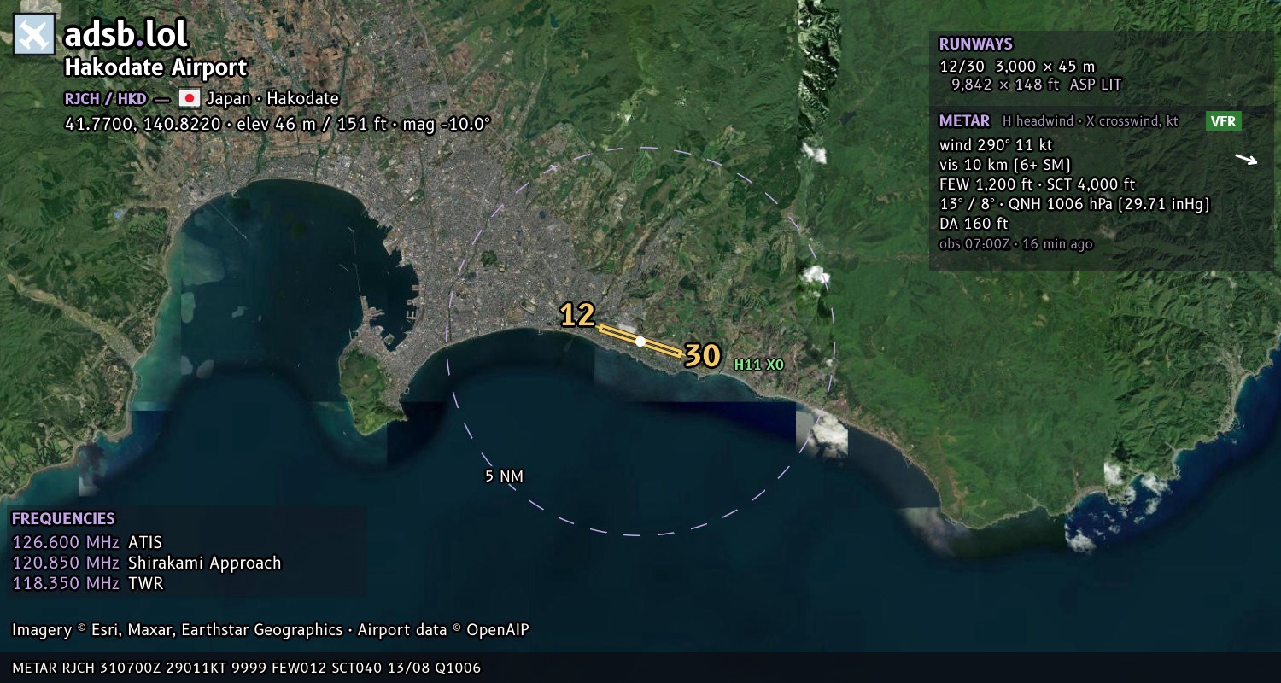The image size is (1281, 683).
Task: Click the 12/30 3,000 × 45 m runway entry
Action: click(x=1017, y=66)
